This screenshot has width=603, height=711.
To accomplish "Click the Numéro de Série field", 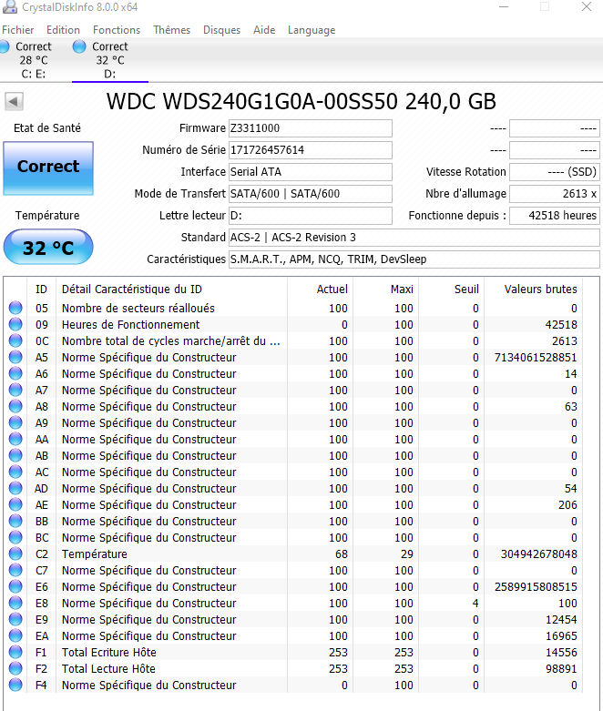I will [310, 150].
